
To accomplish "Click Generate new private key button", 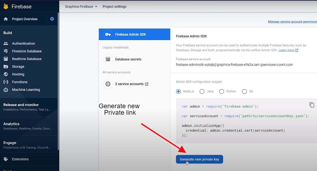I will (x=199, y=159).
